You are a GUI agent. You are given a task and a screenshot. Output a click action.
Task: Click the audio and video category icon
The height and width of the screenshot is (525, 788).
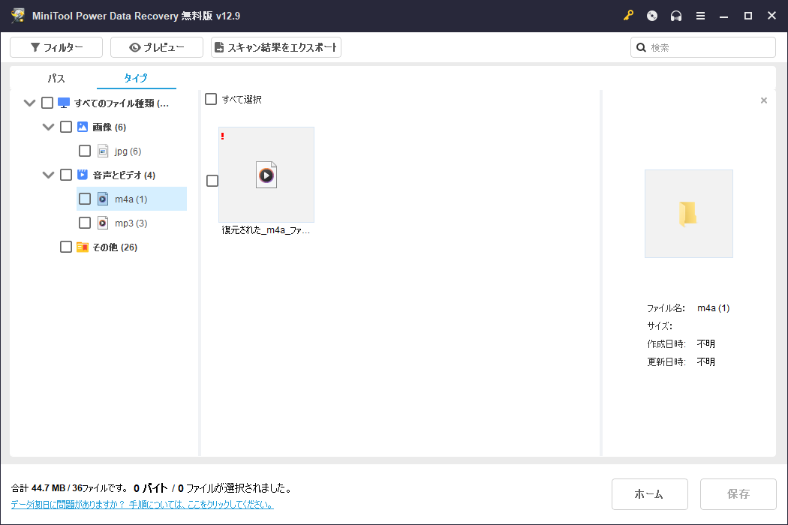[83, 175]
